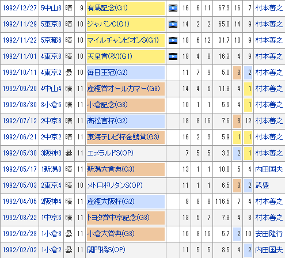Viewport: 285px width, 258px height.
Task: Open the date link 1992/02/23
Action: point(20,234)
